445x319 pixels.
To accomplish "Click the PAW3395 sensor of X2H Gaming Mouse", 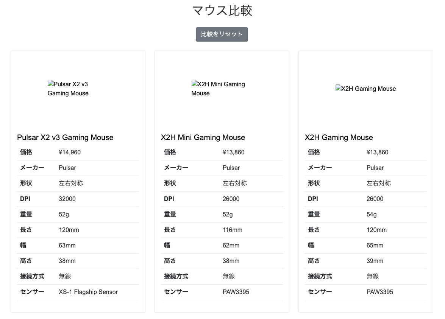I will pyautogui.click(x=380, y=292).
